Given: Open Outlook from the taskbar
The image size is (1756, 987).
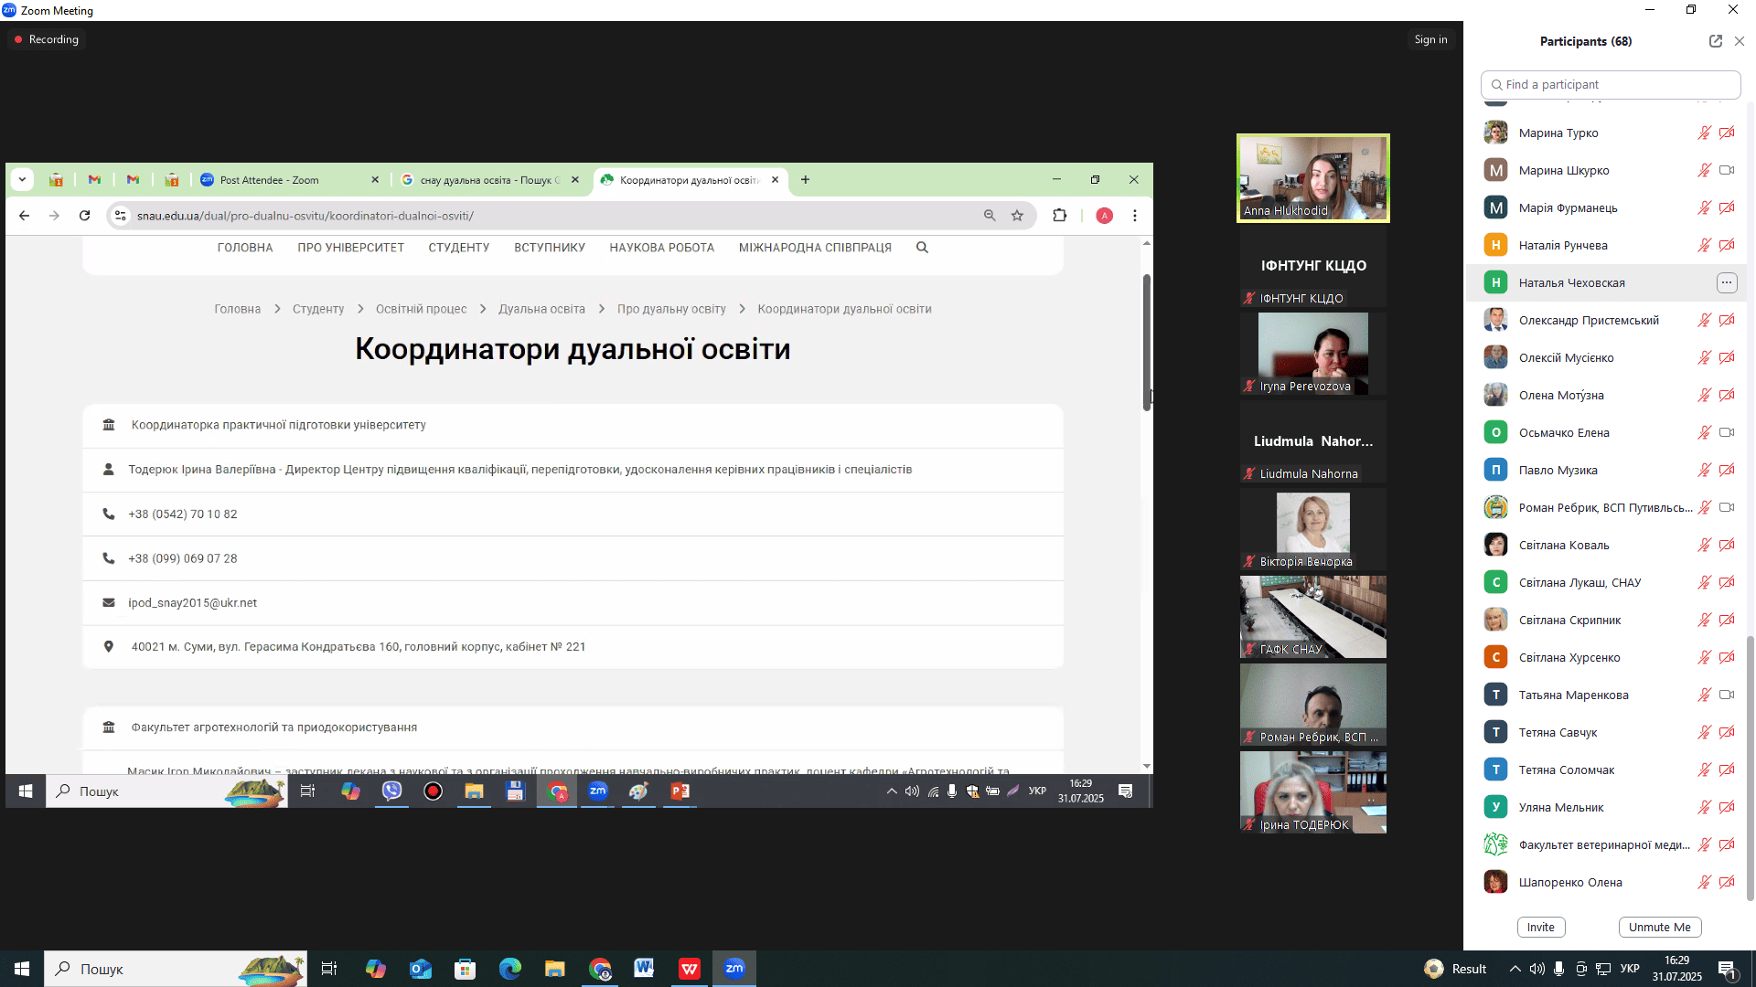Looking at the screenshot, I should coord(420,969).
